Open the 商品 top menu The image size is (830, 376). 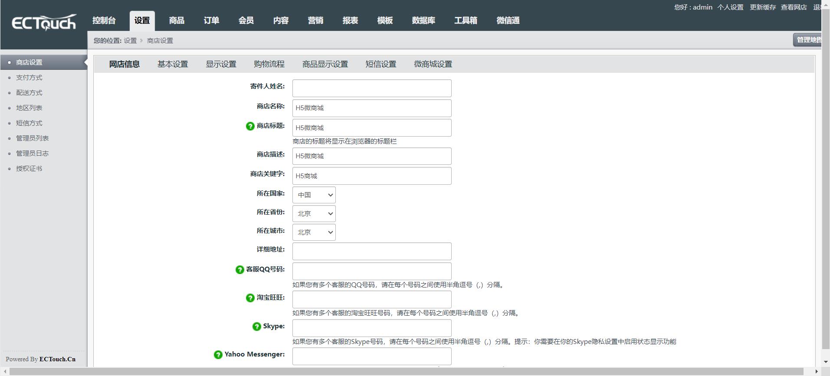[x=177, y=20]
